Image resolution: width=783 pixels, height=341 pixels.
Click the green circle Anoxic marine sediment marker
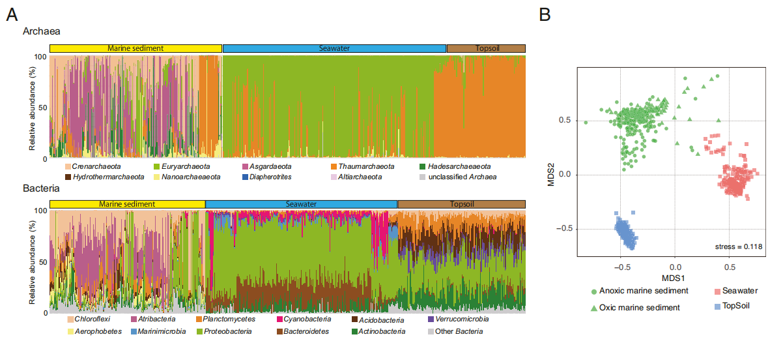tap(593, 291)
